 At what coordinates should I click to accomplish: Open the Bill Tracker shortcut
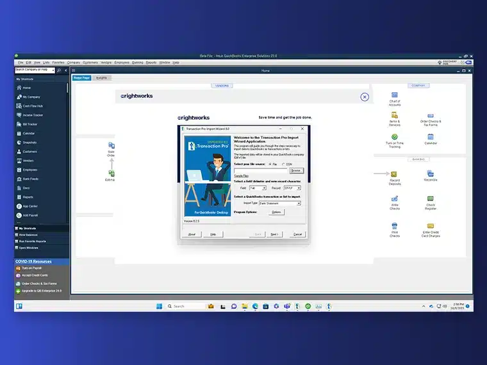(27, 124)
